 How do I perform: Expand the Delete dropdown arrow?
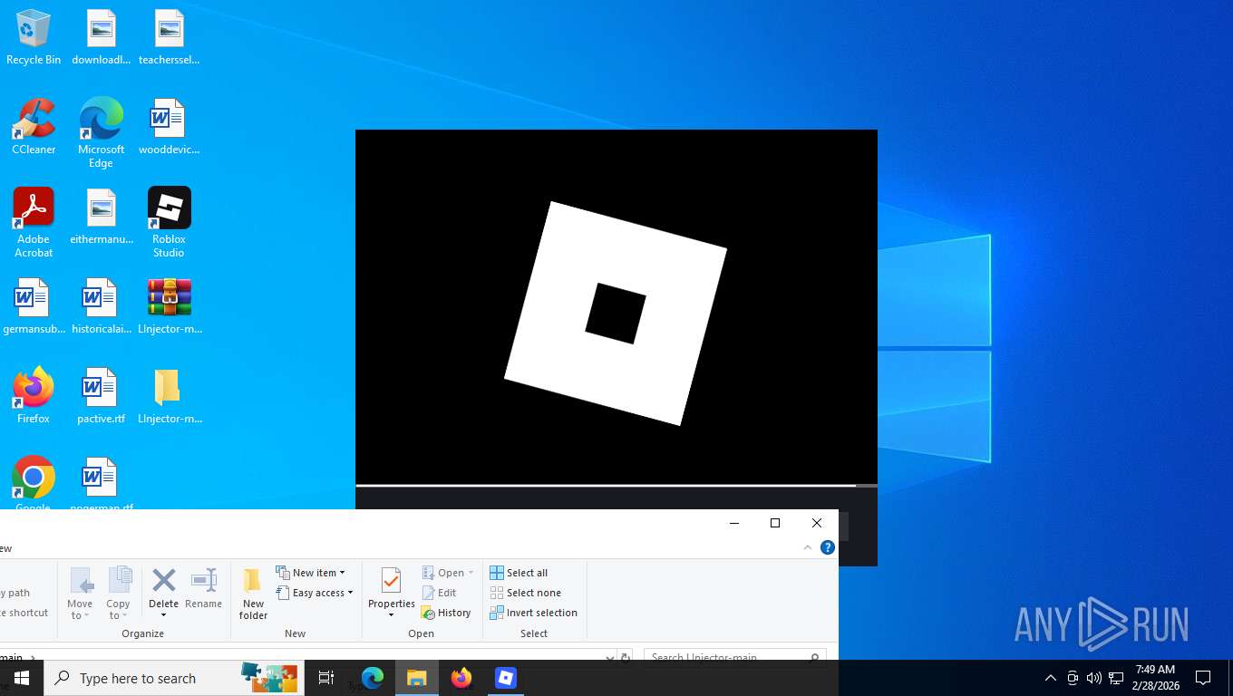(x=164, y=615)
